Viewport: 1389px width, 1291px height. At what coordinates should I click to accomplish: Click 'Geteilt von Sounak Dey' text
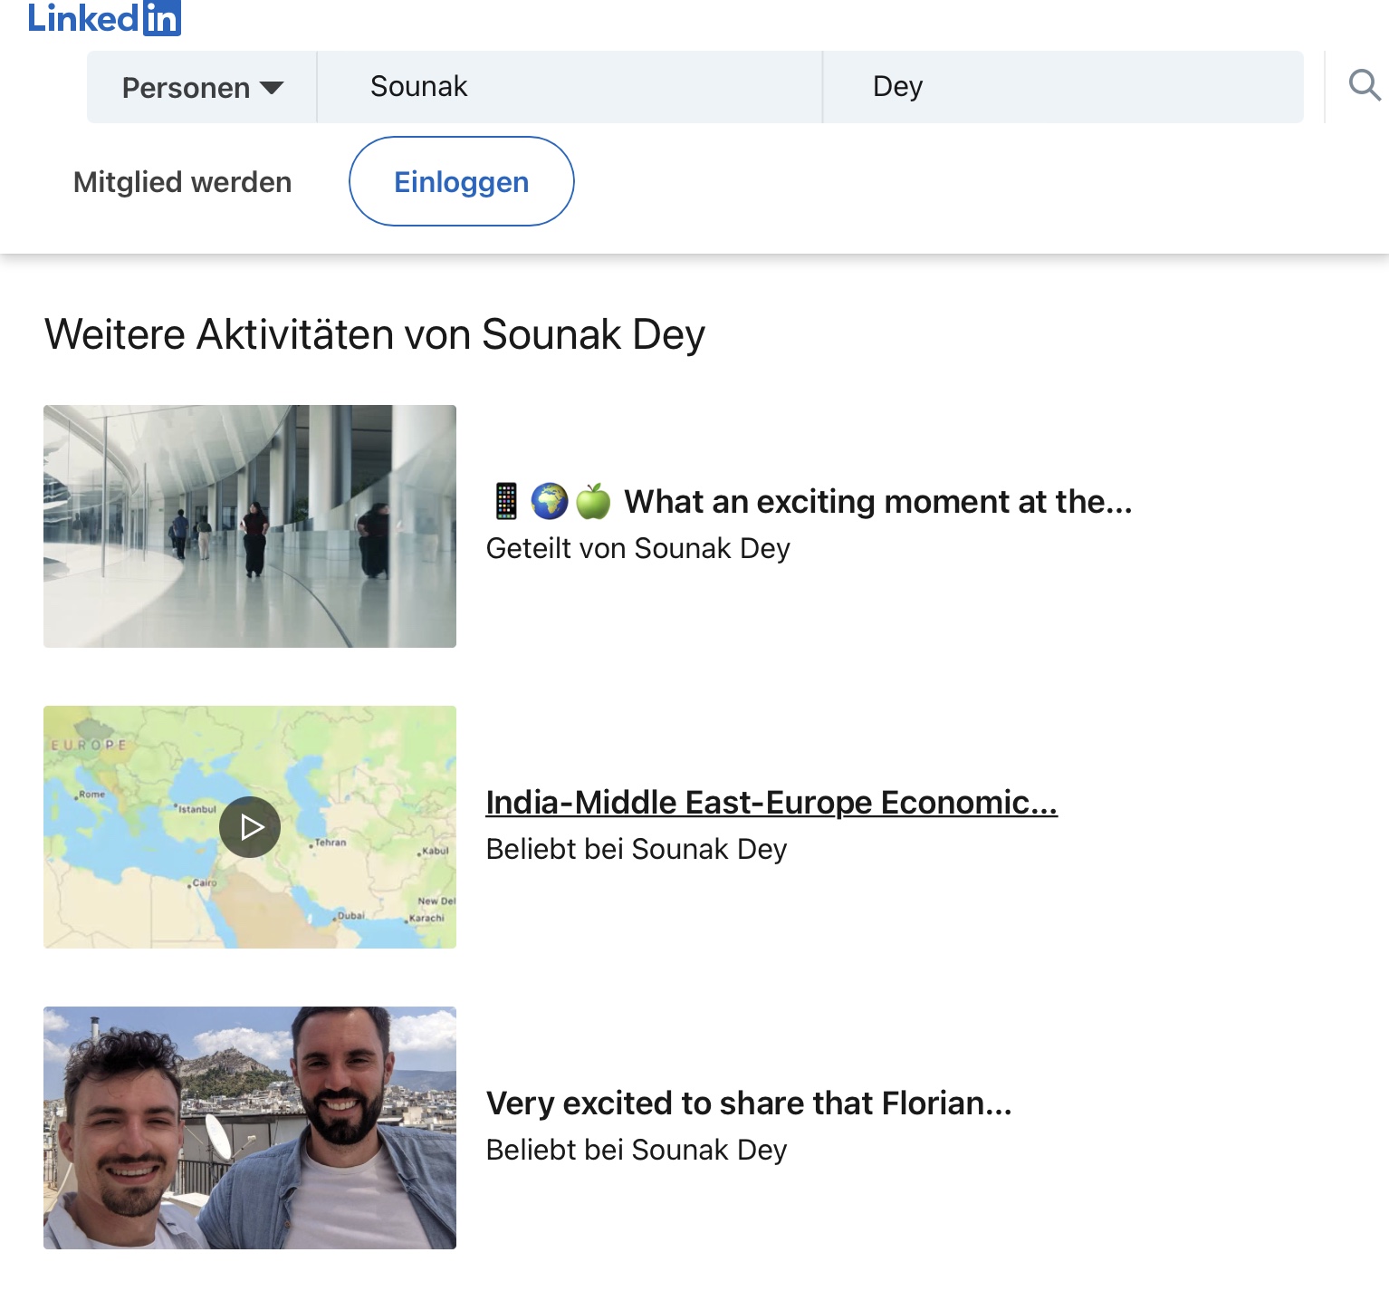(637, 549)
